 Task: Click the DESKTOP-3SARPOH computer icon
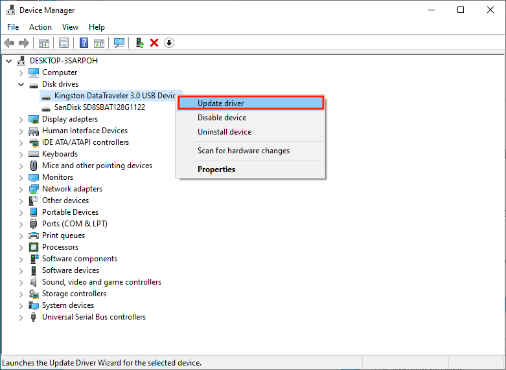tap(21, 61)
